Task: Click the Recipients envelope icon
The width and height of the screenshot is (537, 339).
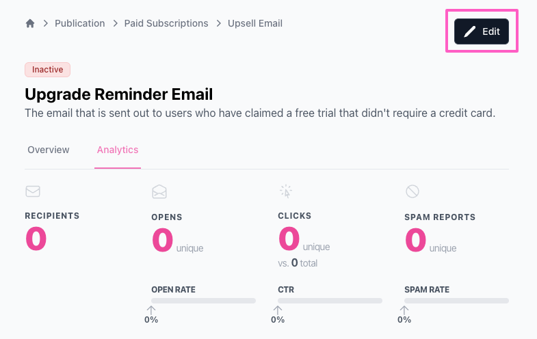Action: [x=33, y=191]
